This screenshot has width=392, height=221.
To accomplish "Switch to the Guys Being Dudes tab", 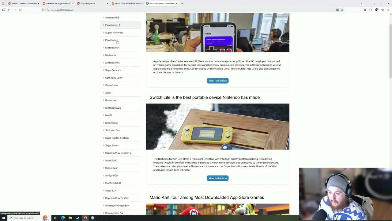I will tap(92, 3).
